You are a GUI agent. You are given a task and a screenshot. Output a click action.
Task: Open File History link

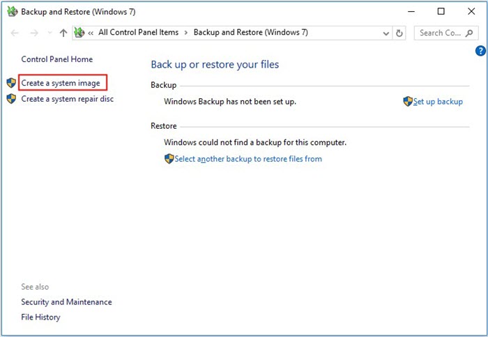point(40,317)
